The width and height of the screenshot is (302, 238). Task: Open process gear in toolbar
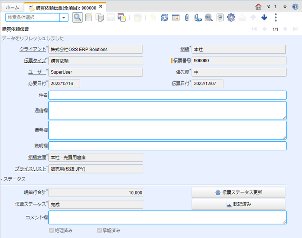[231, 18]
